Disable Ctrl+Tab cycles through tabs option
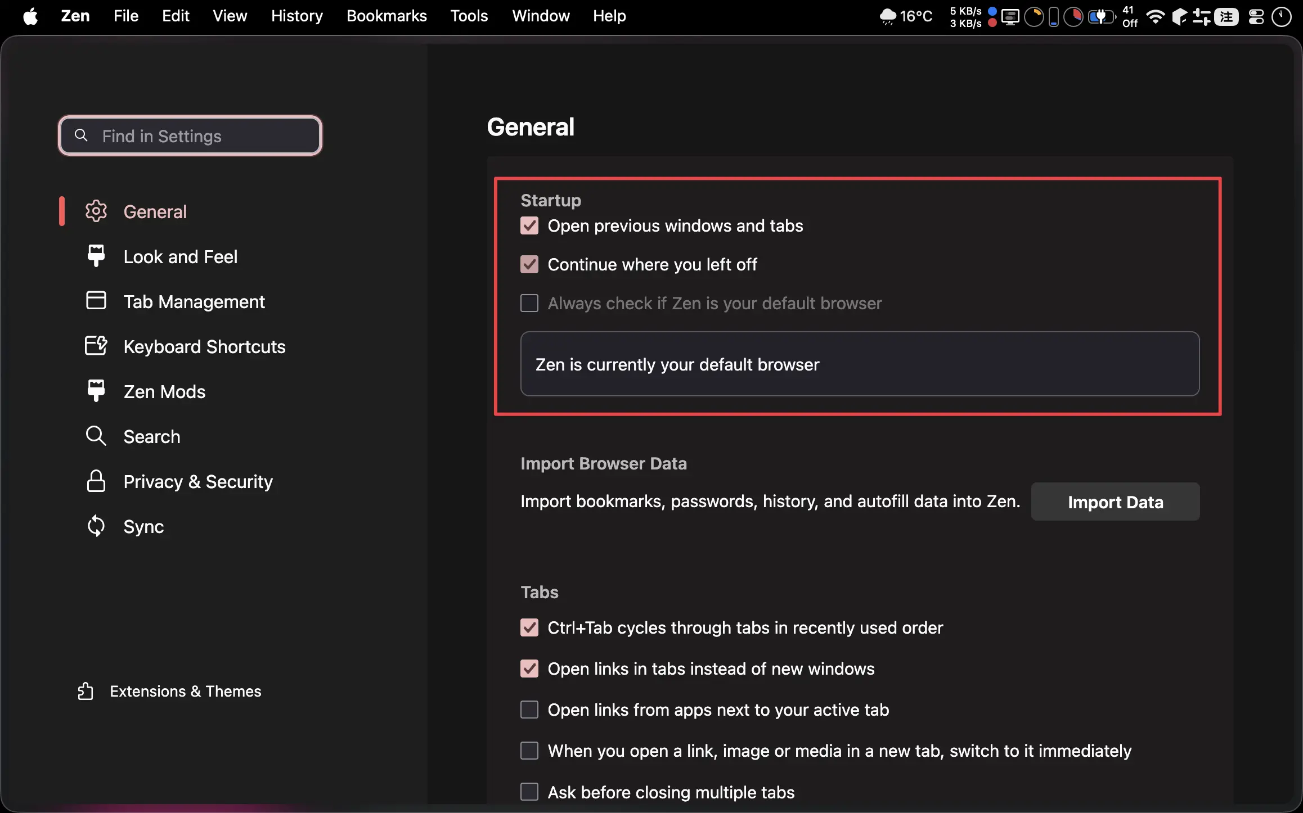Viewport: 1303px width, 813px height. (x=529, y=627)
